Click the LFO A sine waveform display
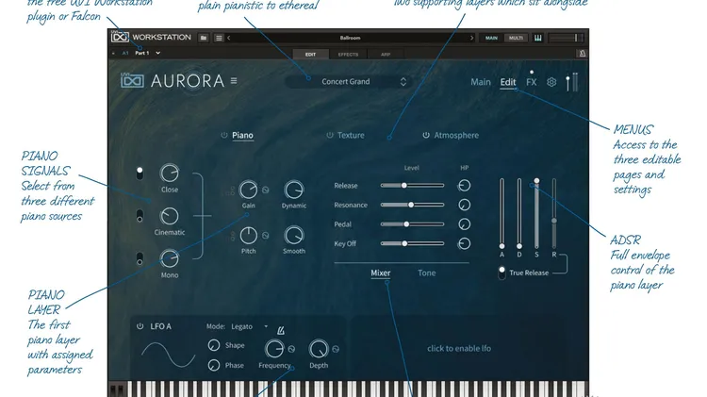The width and height of the screenshot is (707, 397). point(168,355)
